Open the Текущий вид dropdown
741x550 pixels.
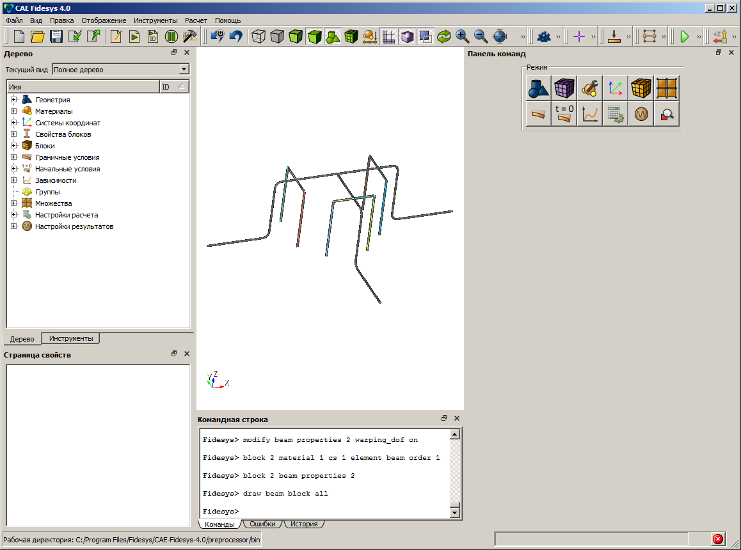pos(184,70)
